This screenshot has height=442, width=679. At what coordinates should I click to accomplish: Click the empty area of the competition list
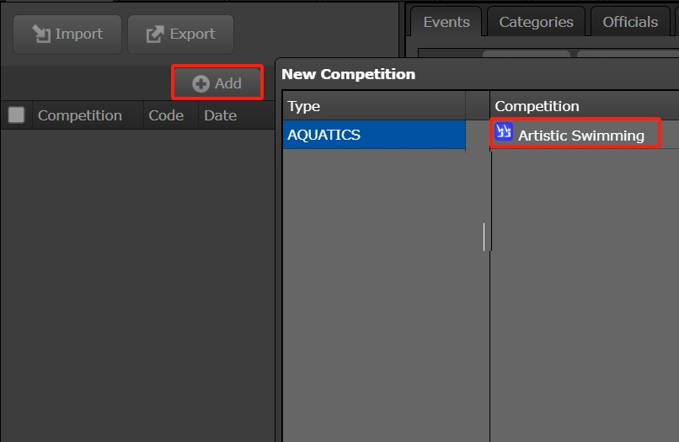pyautogui.click(x=135, y=278)
